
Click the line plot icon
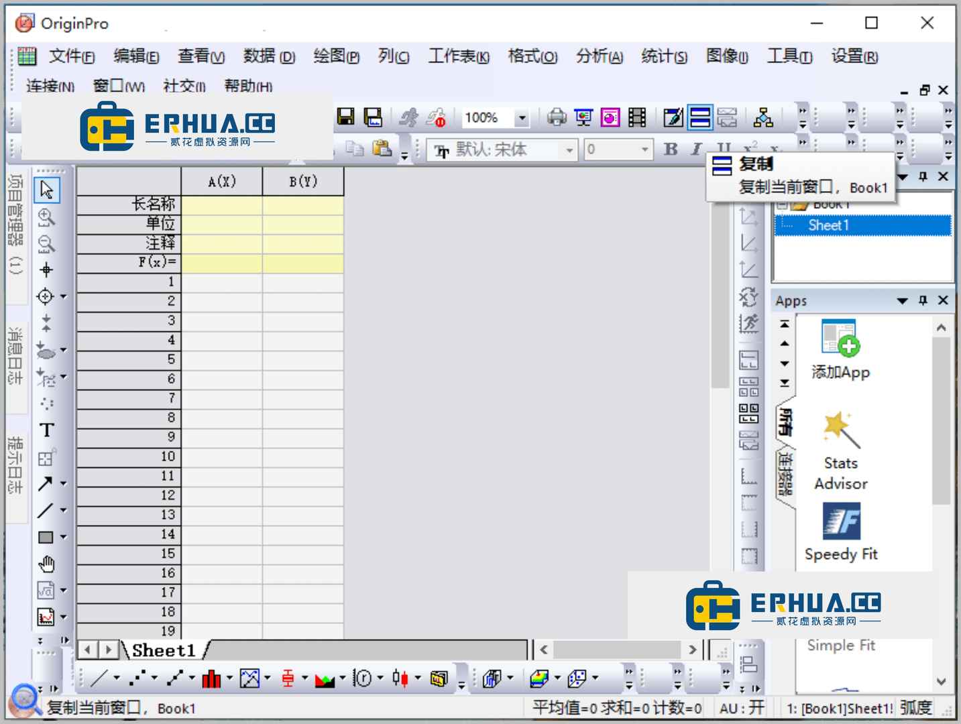99,679
